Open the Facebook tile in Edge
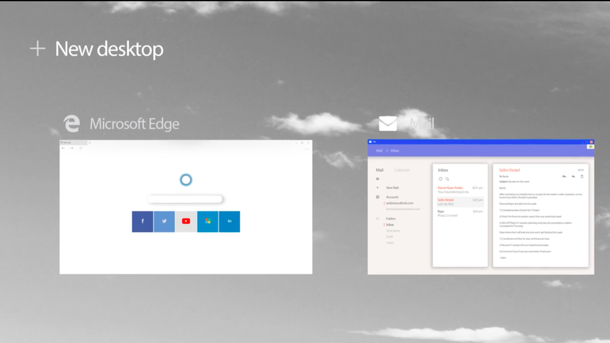 (x=142, y=221)
